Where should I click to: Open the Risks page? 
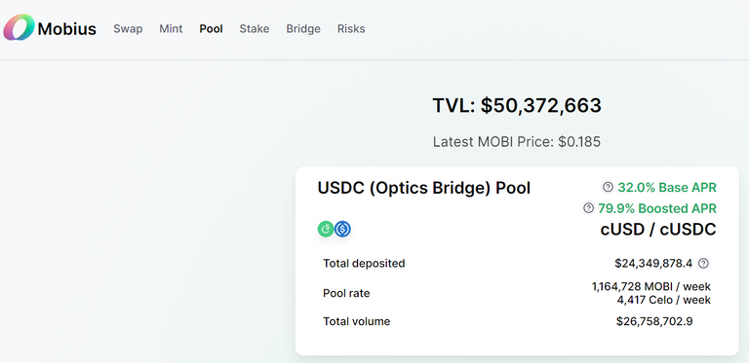tap(351, 28)
